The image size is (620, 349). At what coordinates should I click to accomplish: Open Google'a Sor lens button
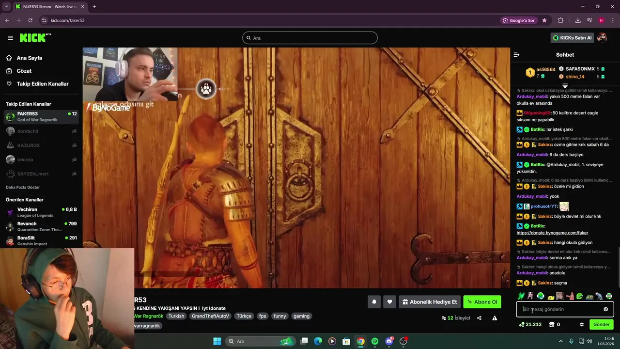coord(519,20)
